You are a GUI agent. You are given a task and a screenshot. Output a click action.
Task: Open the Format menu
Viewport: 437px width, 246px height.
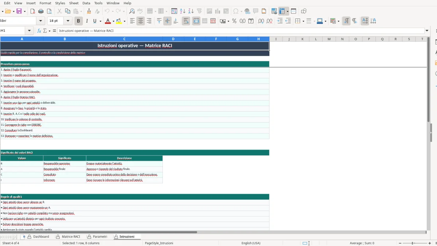coord(45,3)
